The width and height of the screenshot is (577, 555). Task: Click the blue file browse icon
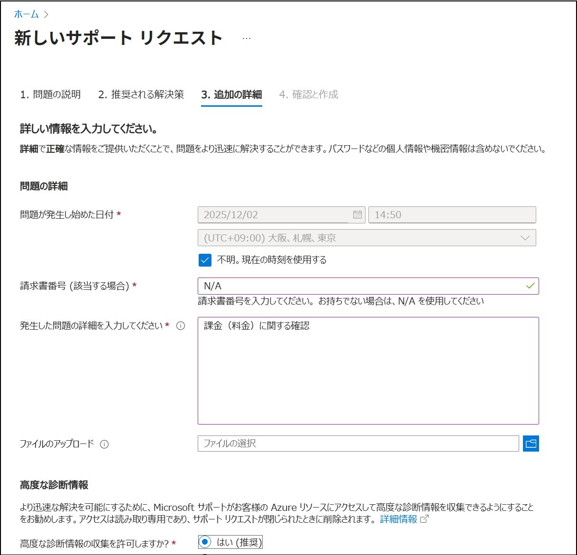(531, 444)
